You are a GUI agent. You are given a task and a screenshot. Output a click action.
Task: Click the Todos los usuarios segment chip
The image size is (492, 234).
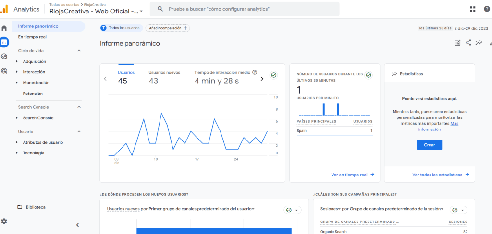(122, 28)
